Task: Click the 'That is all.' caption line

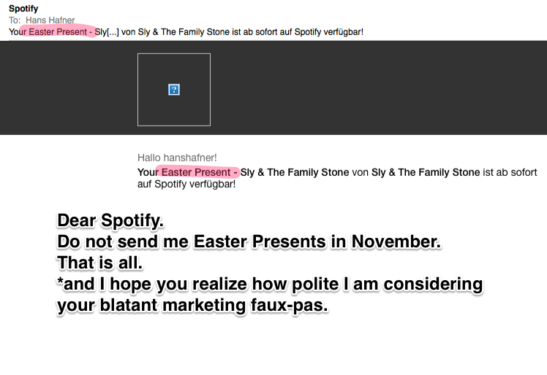Action: (99, 263)
